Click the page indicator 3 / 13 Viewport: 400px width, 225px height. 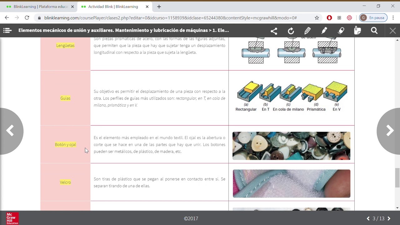tap(378, 219)
